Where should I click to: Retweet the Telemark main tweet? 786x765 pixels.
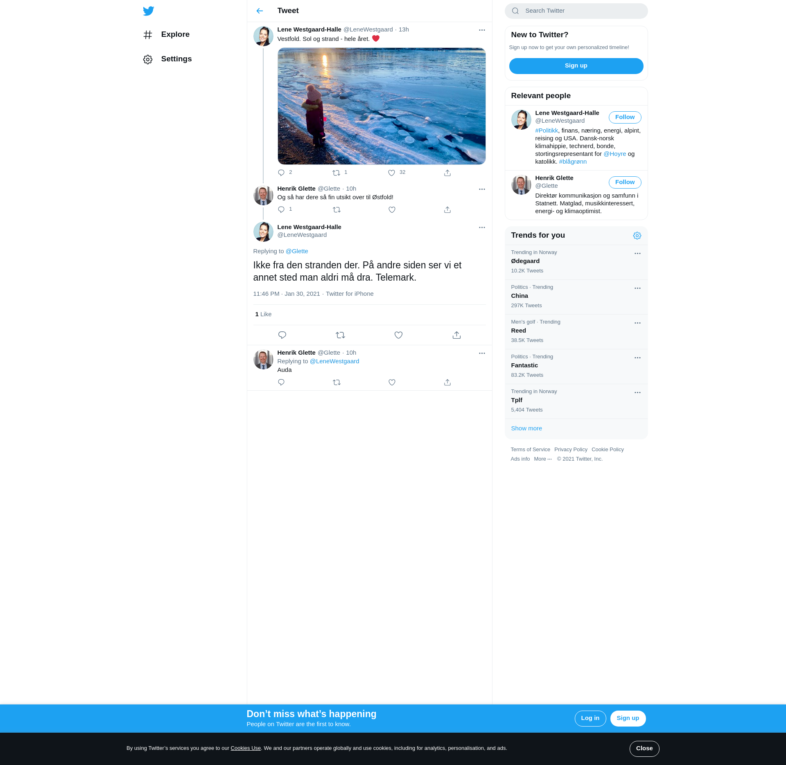[340, 335]
